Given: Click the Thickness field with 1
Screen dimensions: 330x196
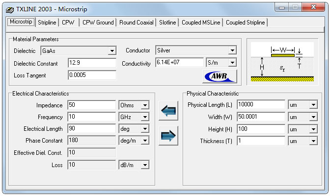Looking at the screenshot, I should 261,141.
